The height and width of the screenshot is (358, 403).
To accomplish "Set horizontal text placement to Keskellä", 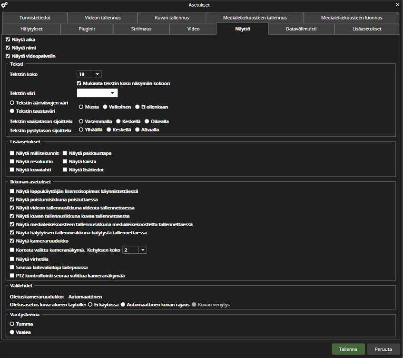I will (x=118, y=121).
